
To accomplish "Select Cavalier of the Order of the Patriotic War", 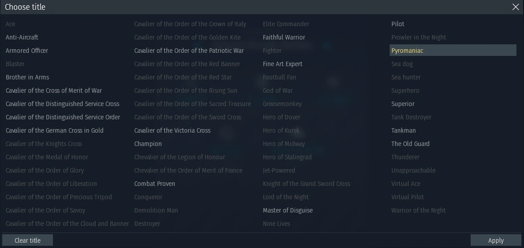I will 189,51.
